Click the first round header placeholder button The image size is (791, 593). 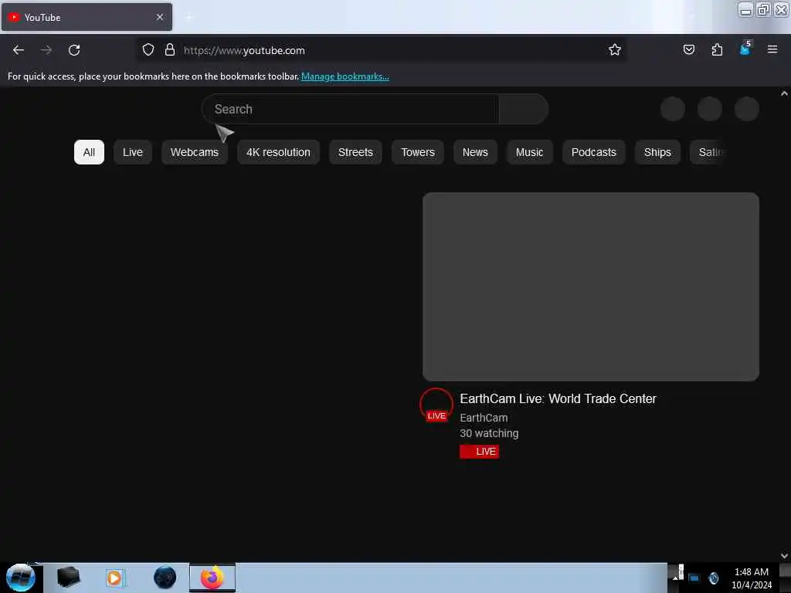pyautogui.click(x=673, y=109)
